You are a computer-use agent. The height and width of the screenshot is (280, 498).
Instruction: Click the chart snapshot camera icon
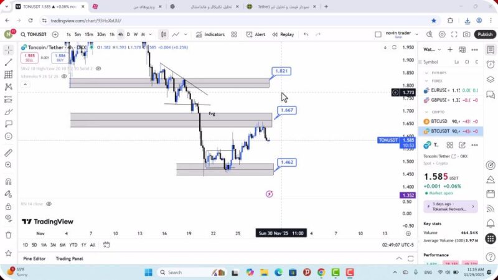(467, 35)
